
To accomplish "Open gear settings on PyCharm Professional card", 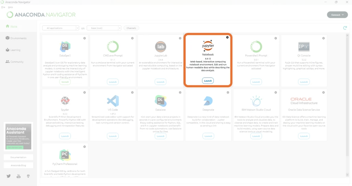I will [x=85, y=146].
